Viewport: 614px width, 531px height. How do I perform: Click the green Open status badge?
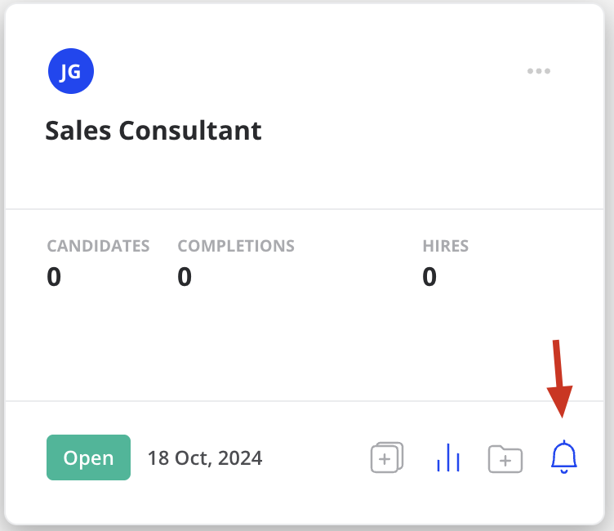click(x=88, y=457)
